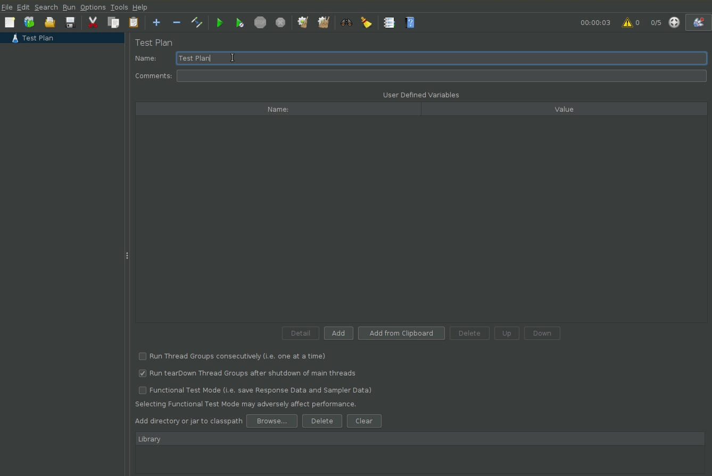The width and height of the screenshot is (712, 476).
Task: Click the Paste clipboard icon
Action: coord(134,22)
